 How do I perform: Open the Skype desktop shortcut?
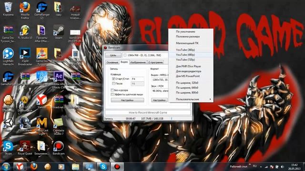pos(8,148)
